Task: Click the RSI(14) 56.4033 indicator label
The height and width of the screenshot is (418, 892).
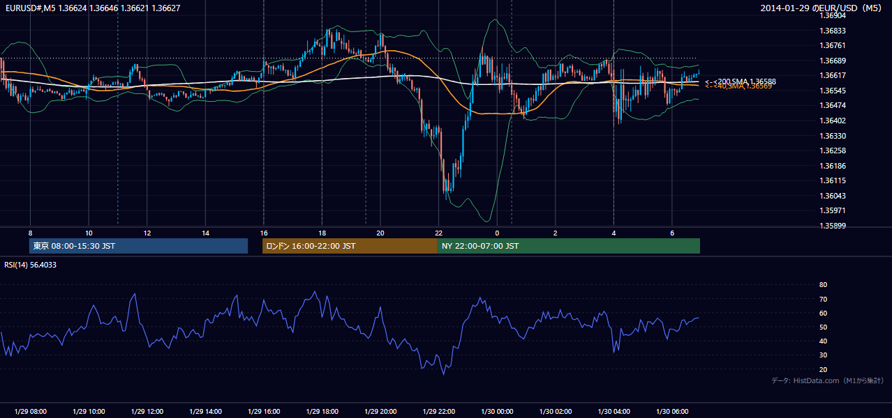Action: pyautogui.click(x=31, y=265)
